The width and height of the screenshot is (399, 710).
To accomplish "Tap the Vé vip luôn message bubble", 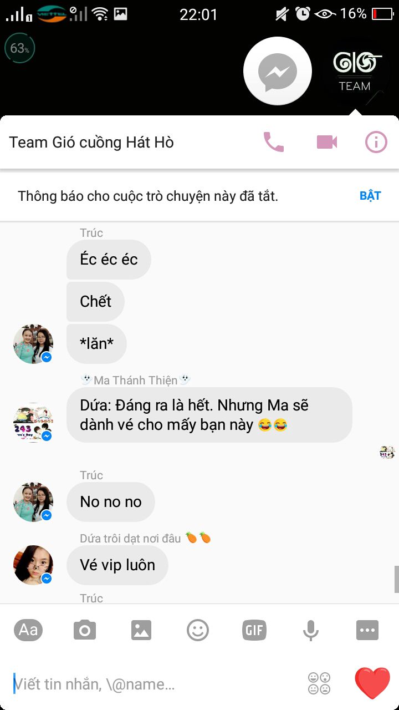I will point(117,565).
